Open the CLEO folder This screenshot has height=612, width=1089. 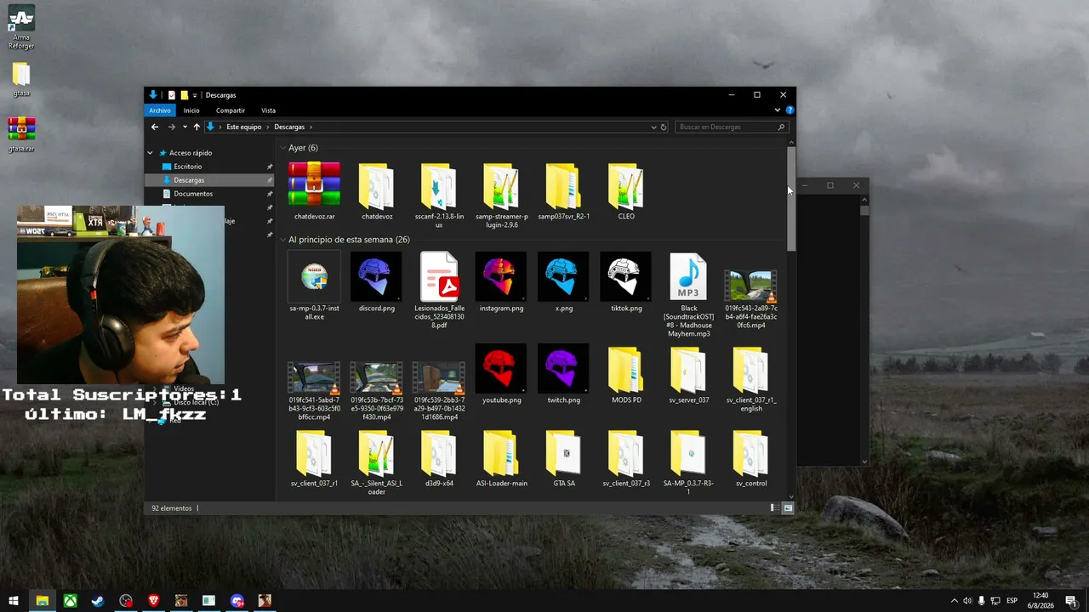[626, 190]
